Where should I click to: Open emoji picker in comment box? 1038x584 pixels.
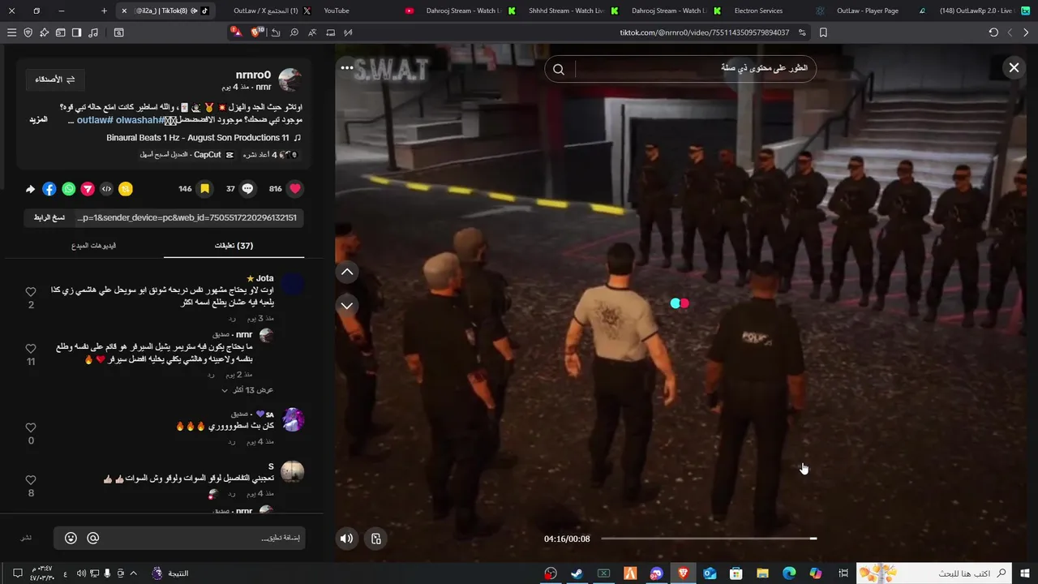tap(71, 538)
